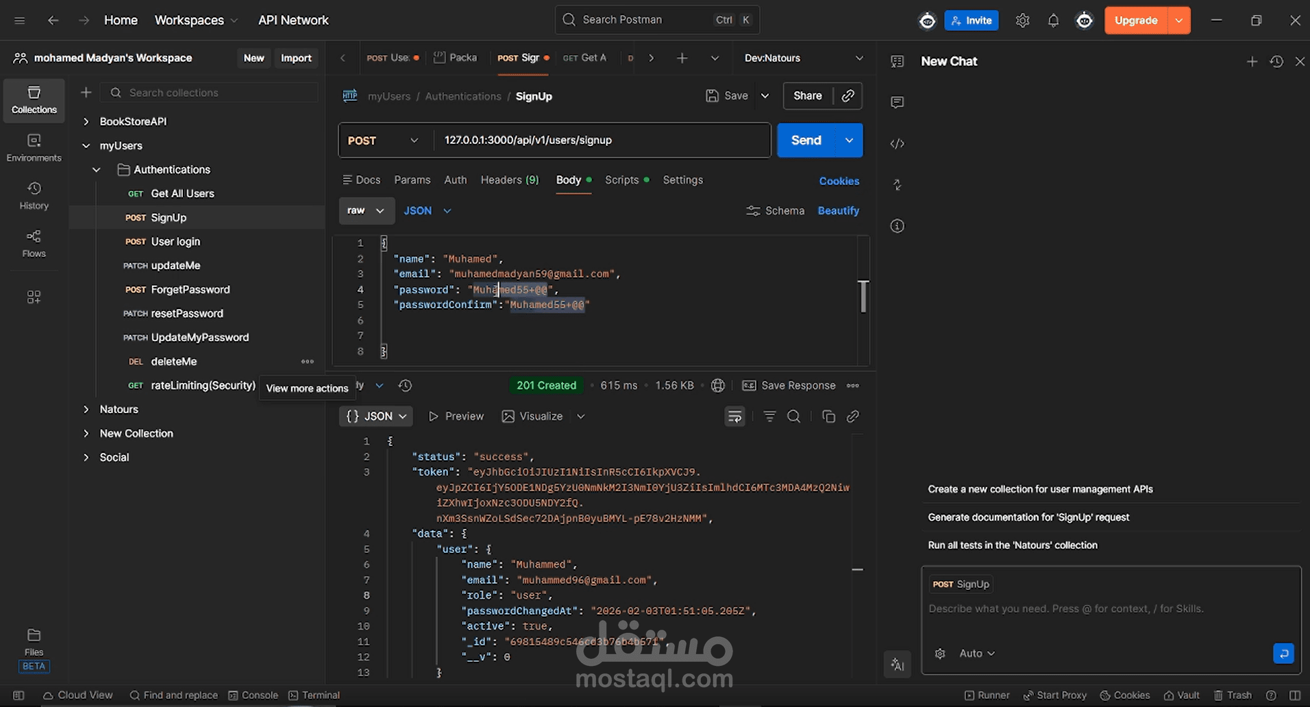This screenshot has height=707, width=1310.
Task: Open the code snippet icon in right sidebar
Action: [x=897, y=144]
